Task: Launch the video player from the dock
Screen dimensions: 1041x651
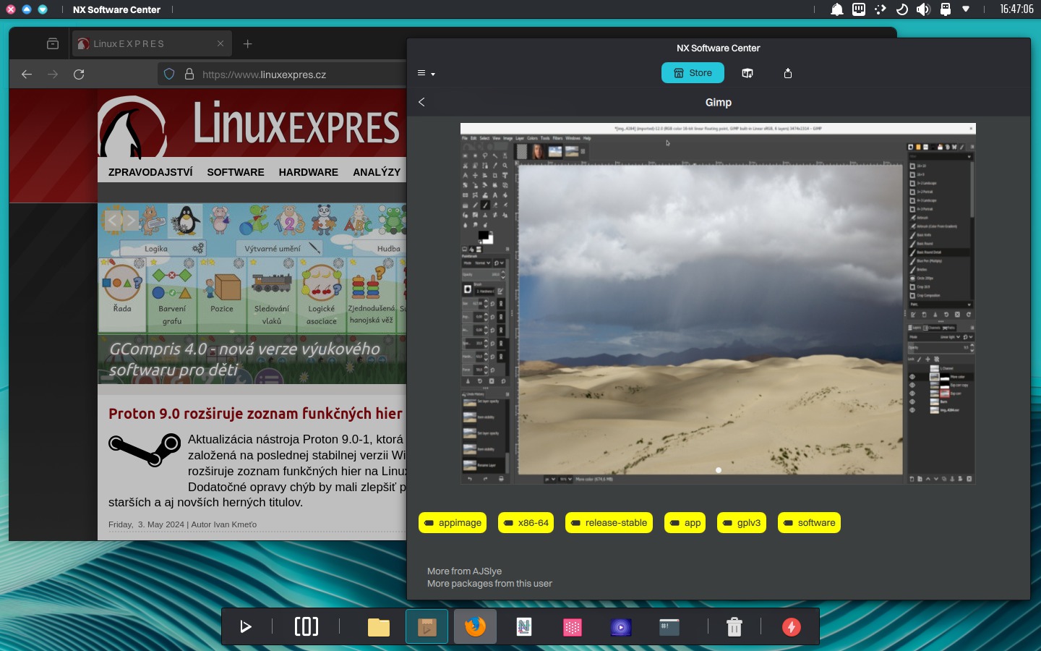Action: pyautogui.click(x=621, y=626)
